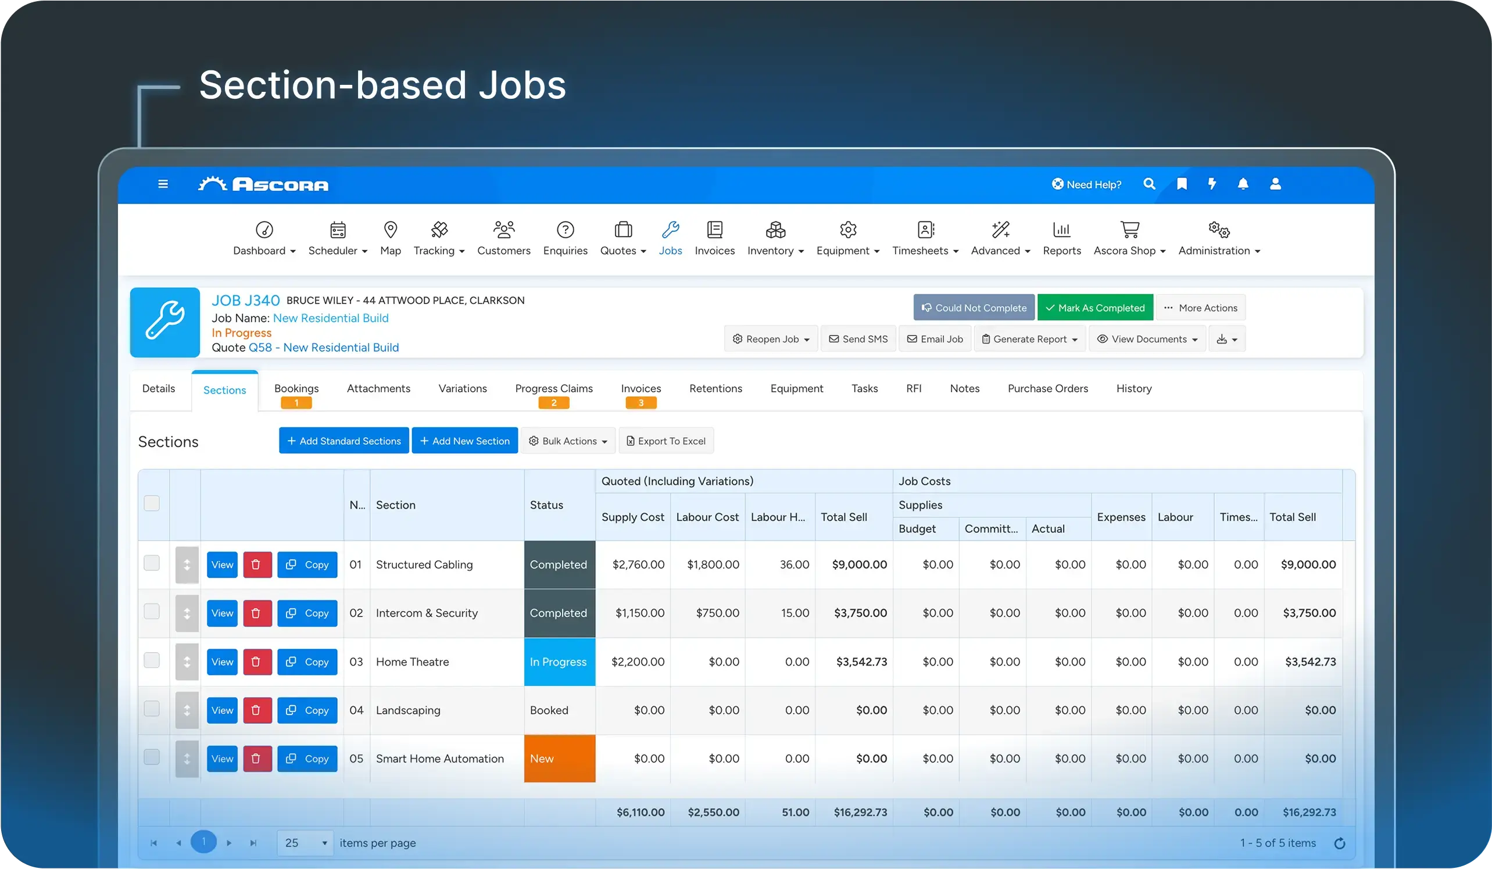Click Mark As Completed

[x=1096, y=307]
